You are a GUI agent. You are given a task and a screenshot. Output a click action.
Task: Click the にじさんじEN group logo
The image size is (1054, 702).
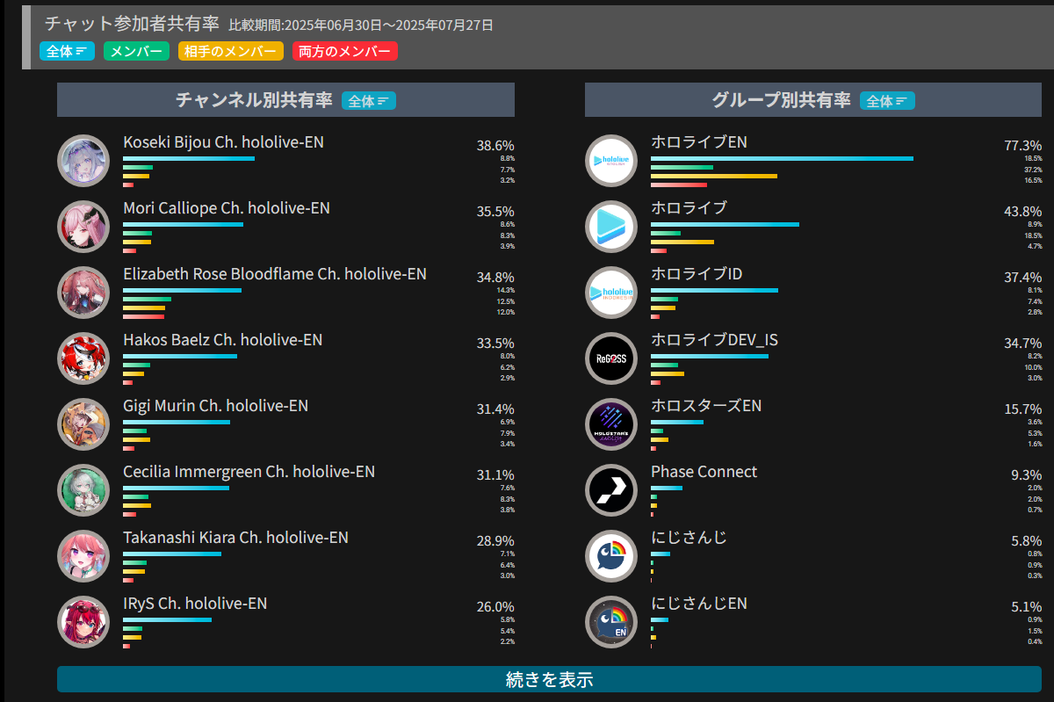[610, 621]
